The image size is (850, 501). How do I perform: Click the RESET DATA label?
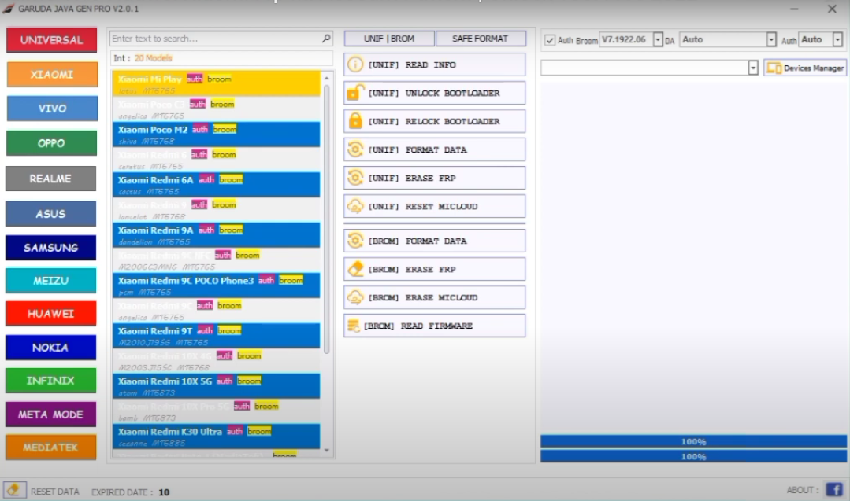click(x=55, y=492)
